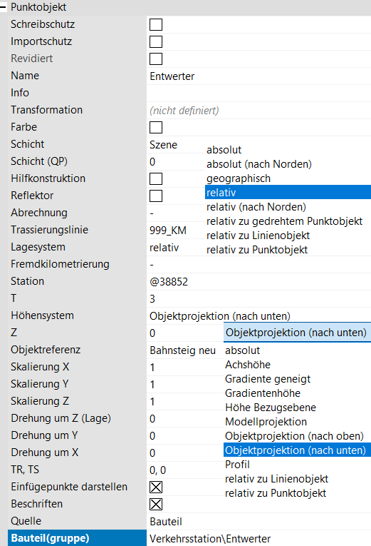371x546 pixels.
Task: Click the Farbe color swatch box
Action: pos(156,128)
